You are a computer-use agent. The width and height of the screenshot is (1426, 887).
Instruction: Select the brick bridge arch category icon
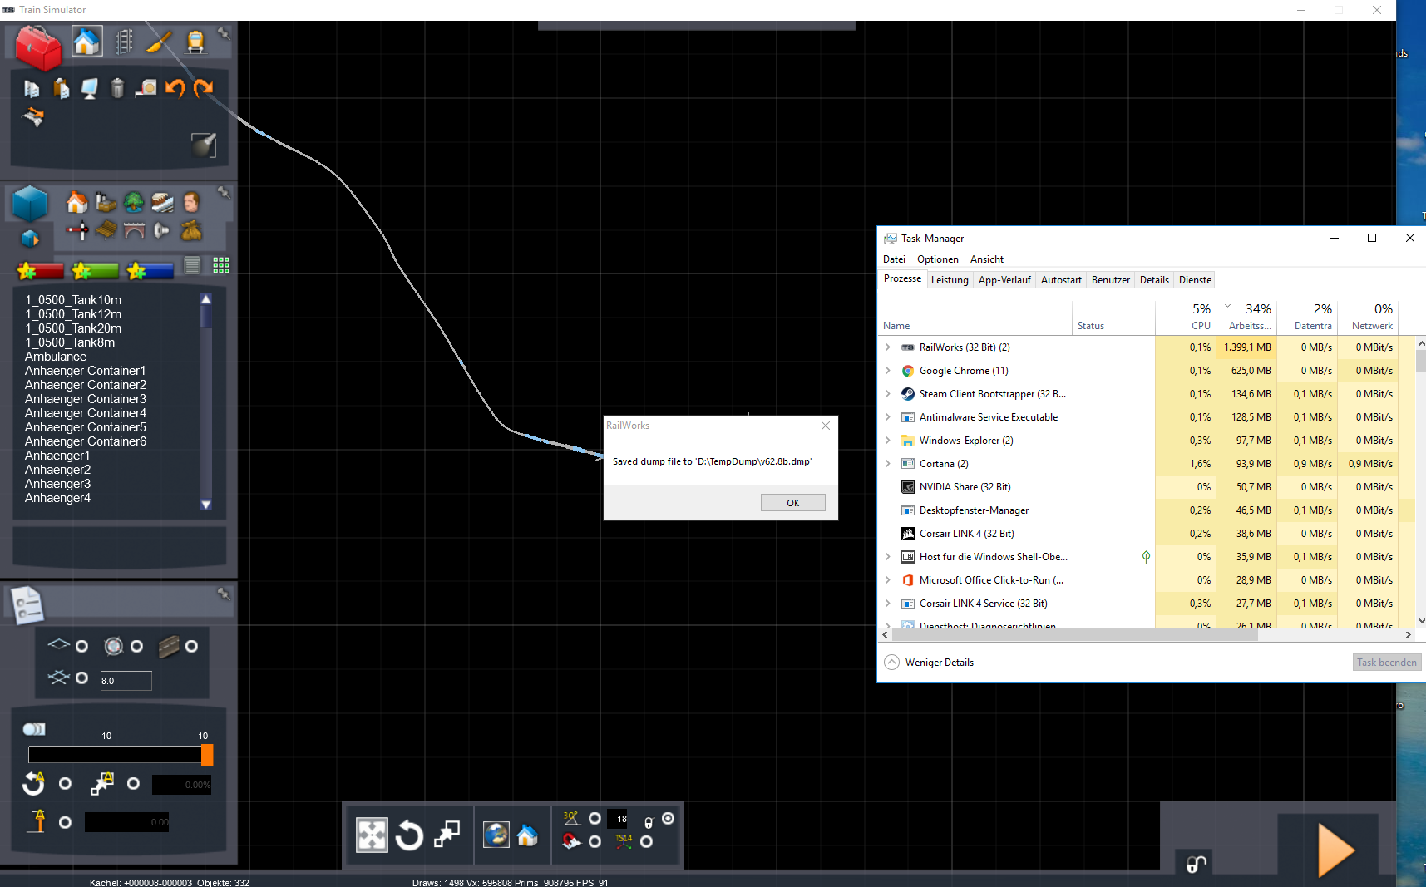point(134,230)
